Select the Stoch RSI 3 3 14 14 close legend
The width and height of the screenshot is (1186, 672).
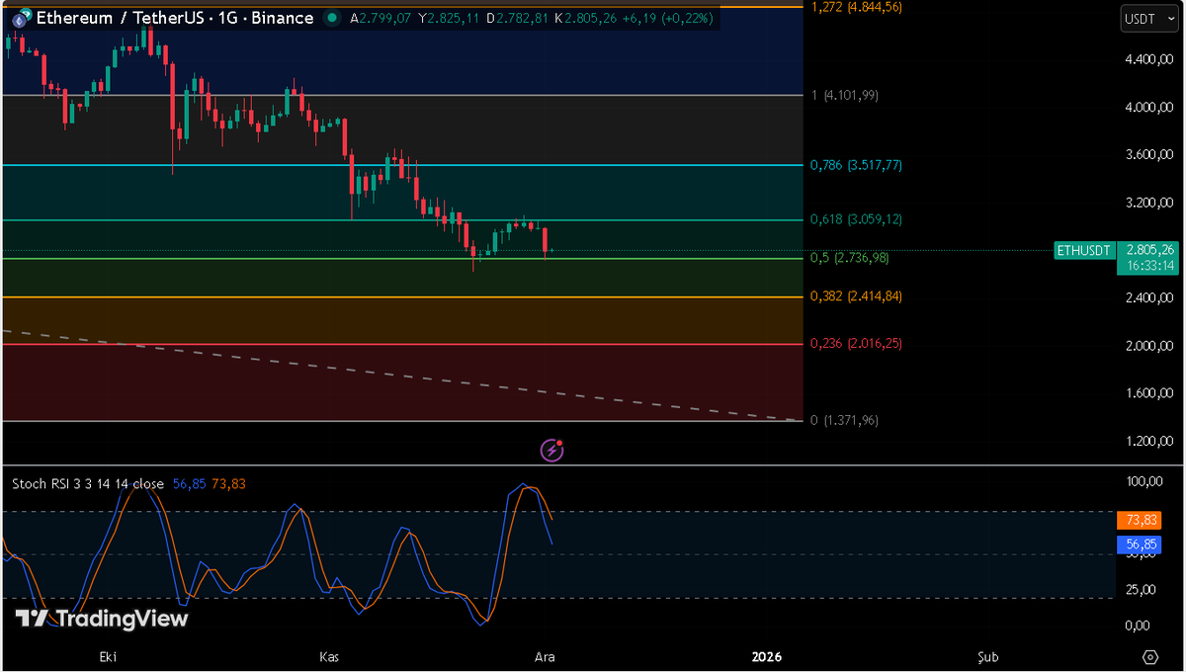click(x=88, y=484)
